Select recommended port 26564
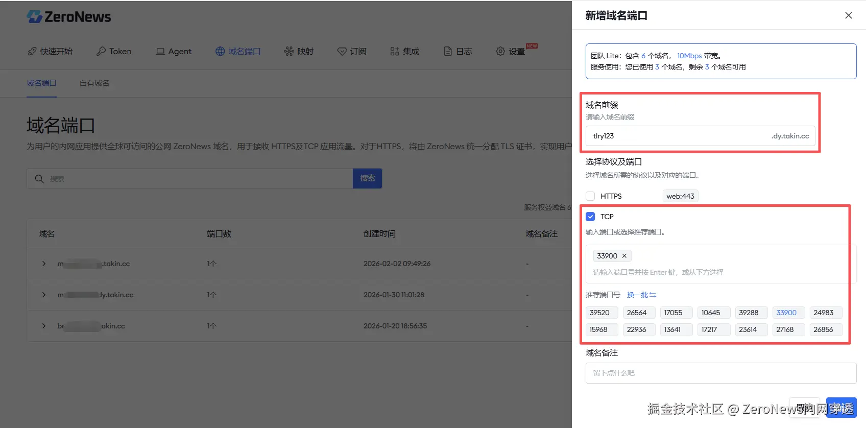Screen dimensions: 866x428 pyautogui.click(x=639, y=313)
